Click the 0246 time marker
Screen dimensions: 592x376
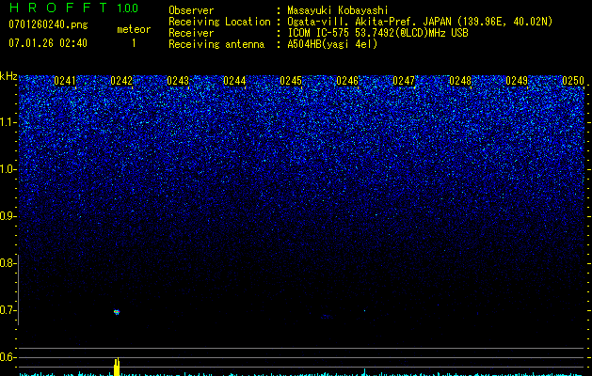coord(347,81)
